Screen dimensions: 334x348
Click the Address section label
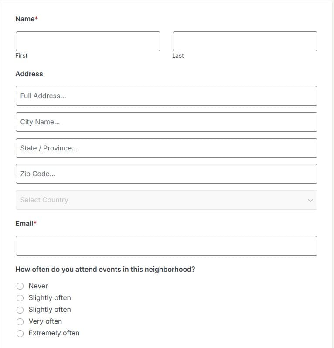coord(29,74)
